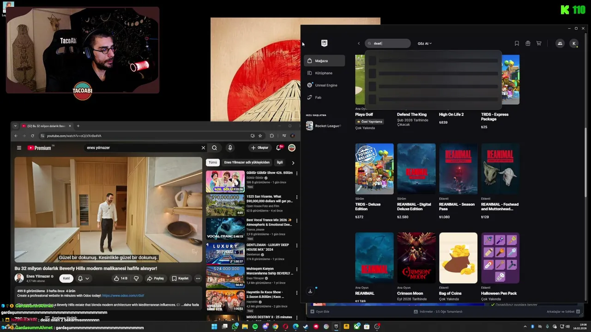This screenshot has width=591, height=332.
Task: Click Paylaş share button
Action: [156, 279]
